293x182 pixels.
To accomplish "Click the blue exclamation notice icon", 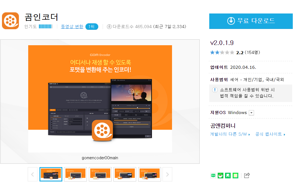I will pos(215,90).
